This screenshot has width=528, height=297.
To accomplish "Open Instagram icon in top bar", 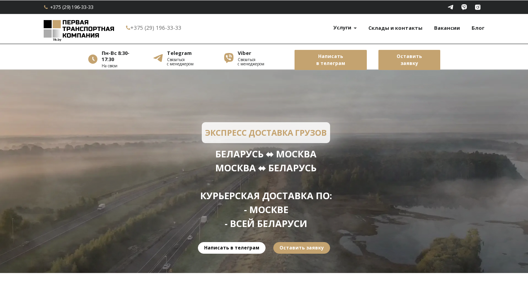I will click(478, 7).
